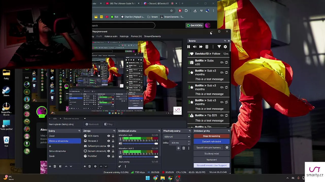Enable Studiový mód
This screenshot has height=182, width=325.
pyautogui.click(x=212, y=154)
